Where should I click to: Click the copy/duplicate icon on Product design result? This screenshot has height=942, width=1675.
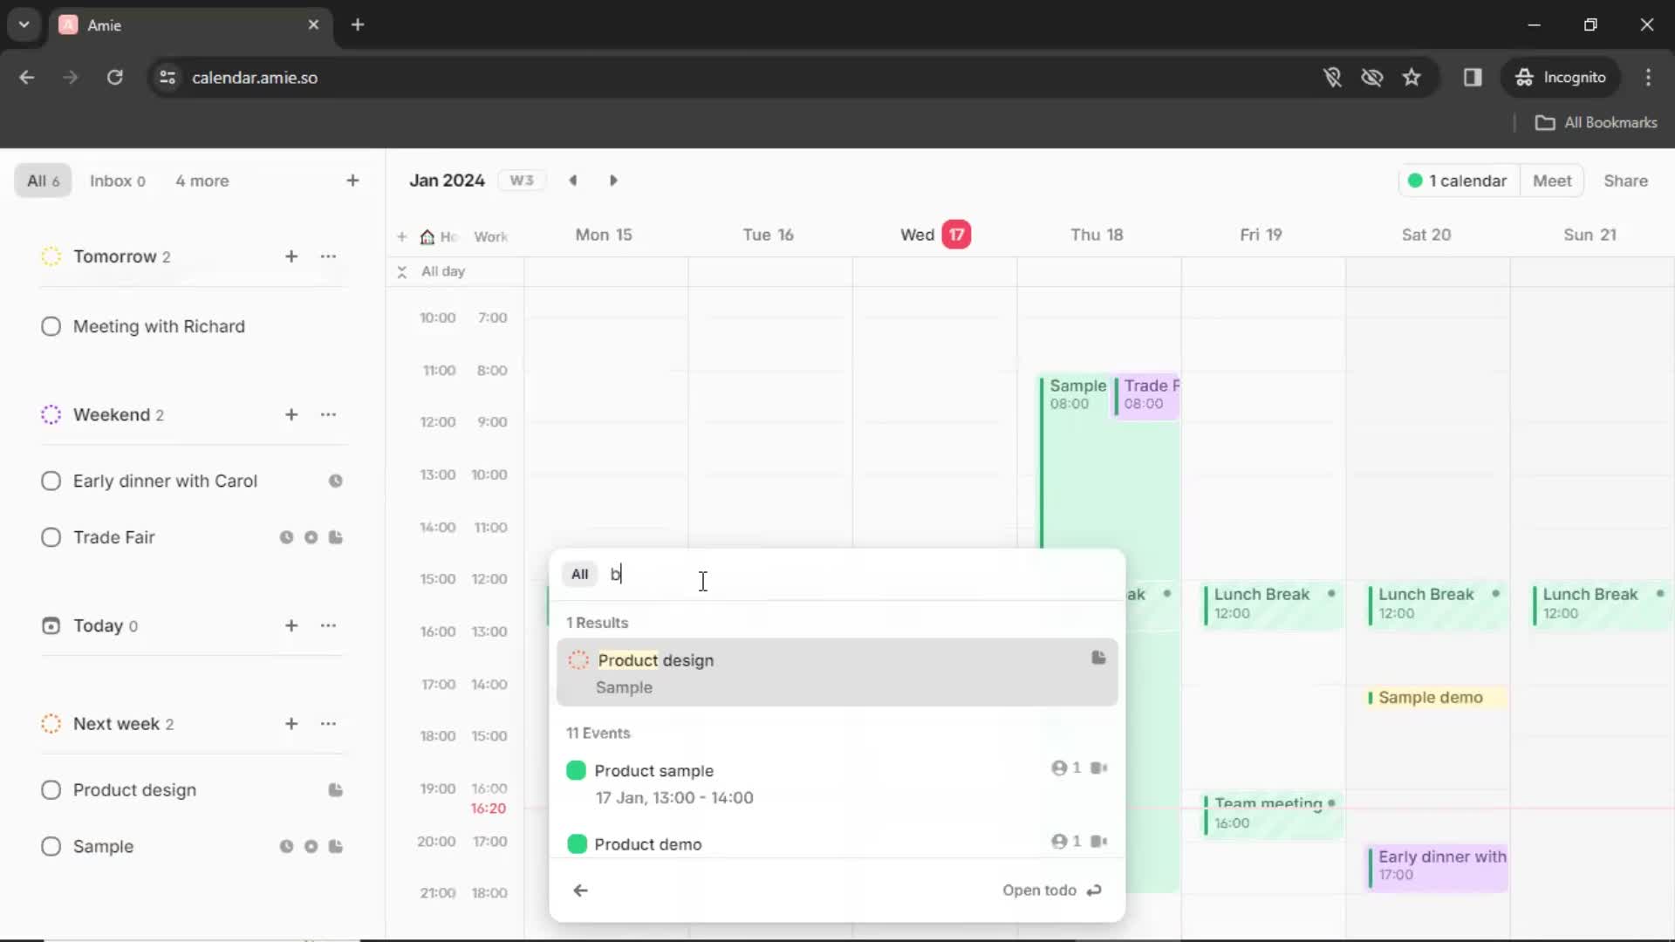(x=1098, y=658)
